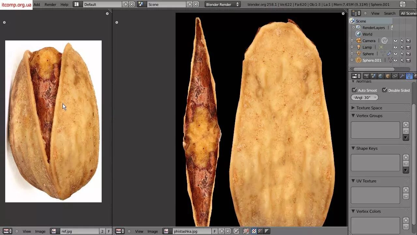Image resolution: width=417 pixels, height=235 pixels.
Task: Open the Blender Render engine dropdown
Action: pyautogui.click(x=223, y=4)
